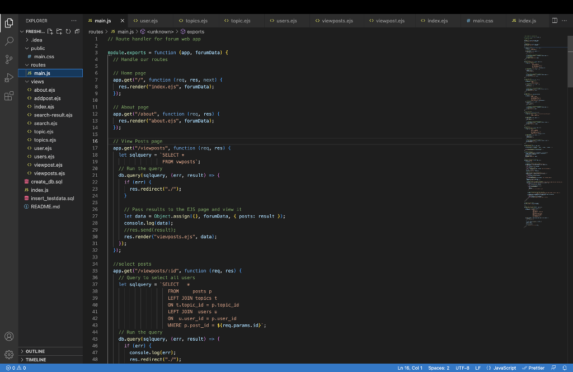Open Explorer section options via ellipsis menu

(x=73, y=20)
